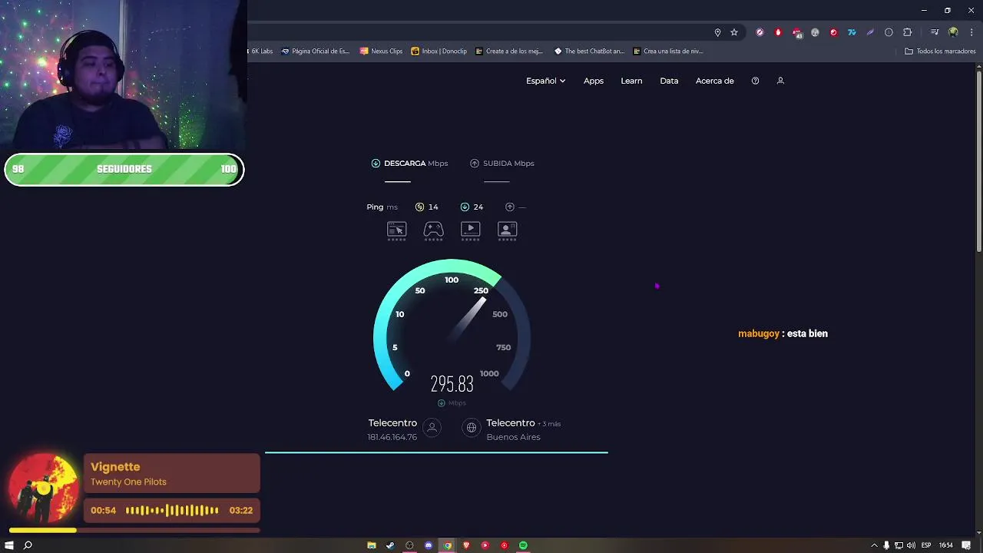The image size is (983, 553).
Task: Click the server globe icon
Action: 472,428
